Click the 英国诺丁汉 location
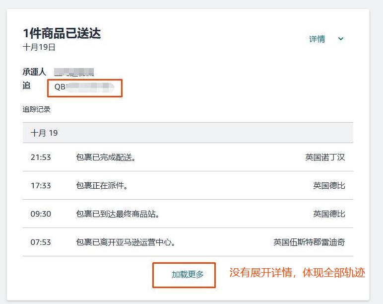The width and height of the screenshot is (383, 304). [x=325, y=157]
